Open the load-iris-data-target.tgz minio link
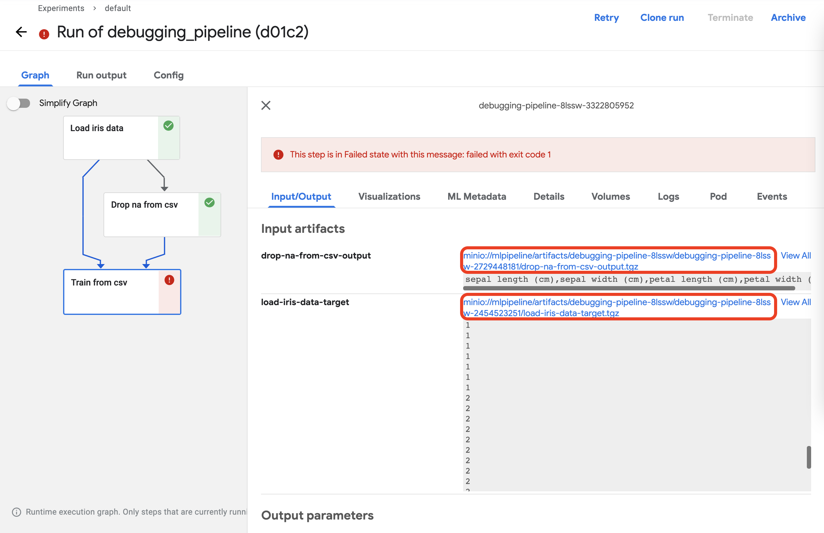 [x=618, y=307]
